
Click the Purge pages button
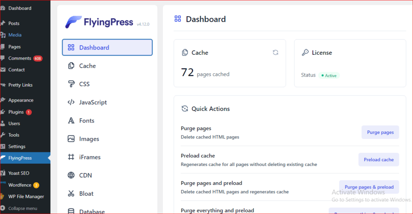(380, 132)
